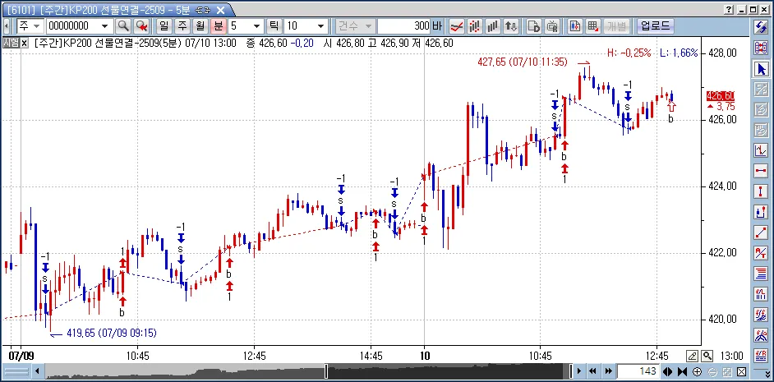Click the pencil edit icon near time axis
The height and width of the screenshot is (382, 774).
pos(693,356)
